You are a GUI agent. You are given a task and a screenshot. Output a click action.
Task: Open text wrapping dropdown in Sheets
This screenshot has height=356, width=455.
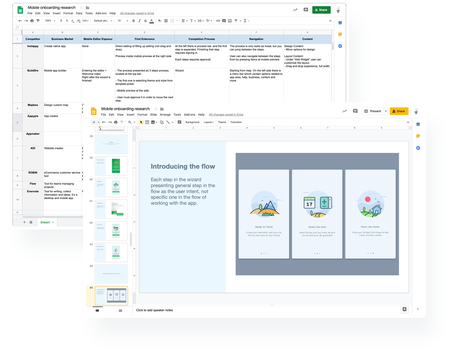click(x=201, y=21)
